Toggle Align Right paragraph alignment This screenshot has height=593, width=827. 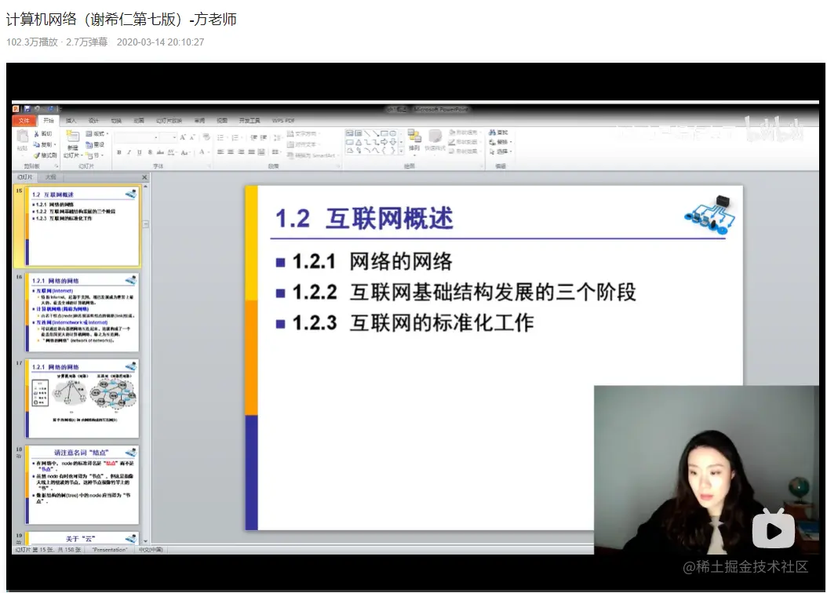pos(241,152)
